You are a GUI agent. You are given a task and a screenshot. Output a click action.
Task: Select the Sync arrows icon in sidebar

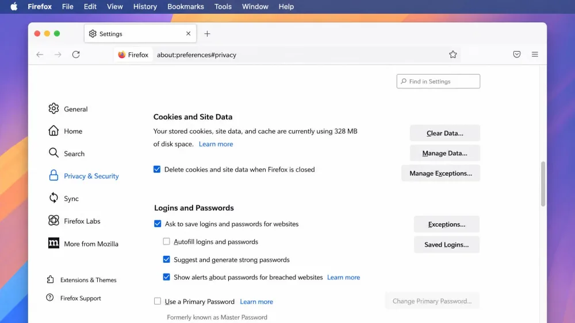point(53,198)
